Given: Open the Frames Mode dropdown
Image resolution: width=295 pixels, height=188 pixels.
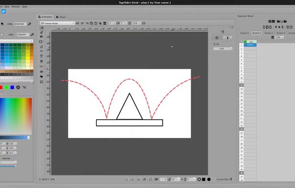Looking at the screenshot, I should tap(57, 23).
